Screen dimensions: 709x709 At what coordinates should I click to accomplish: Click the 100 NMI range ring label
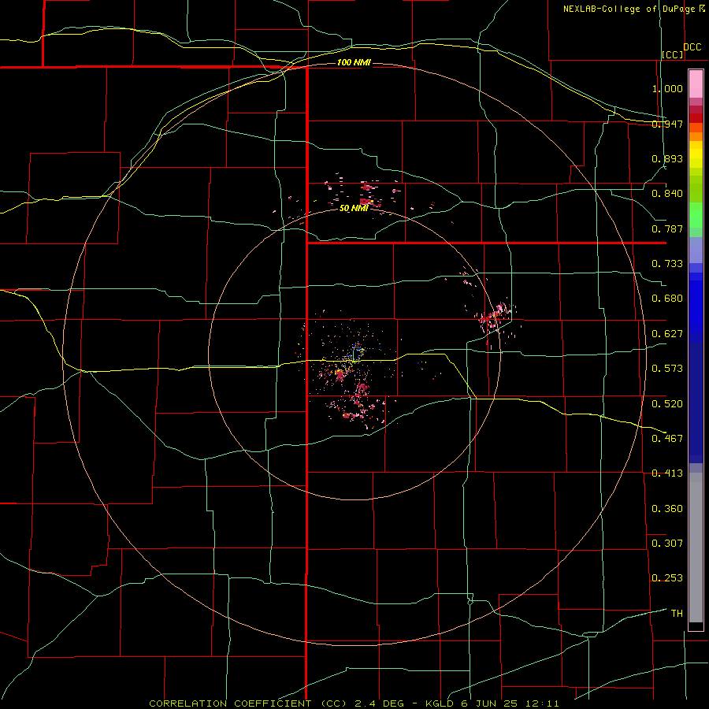click(x=354, y=62)
